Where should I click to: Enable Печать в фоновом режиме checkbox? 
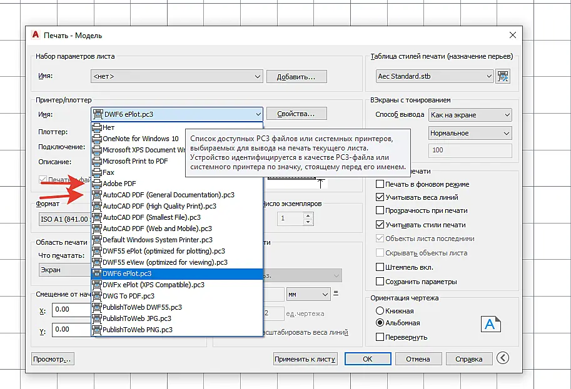click(380, 184)
